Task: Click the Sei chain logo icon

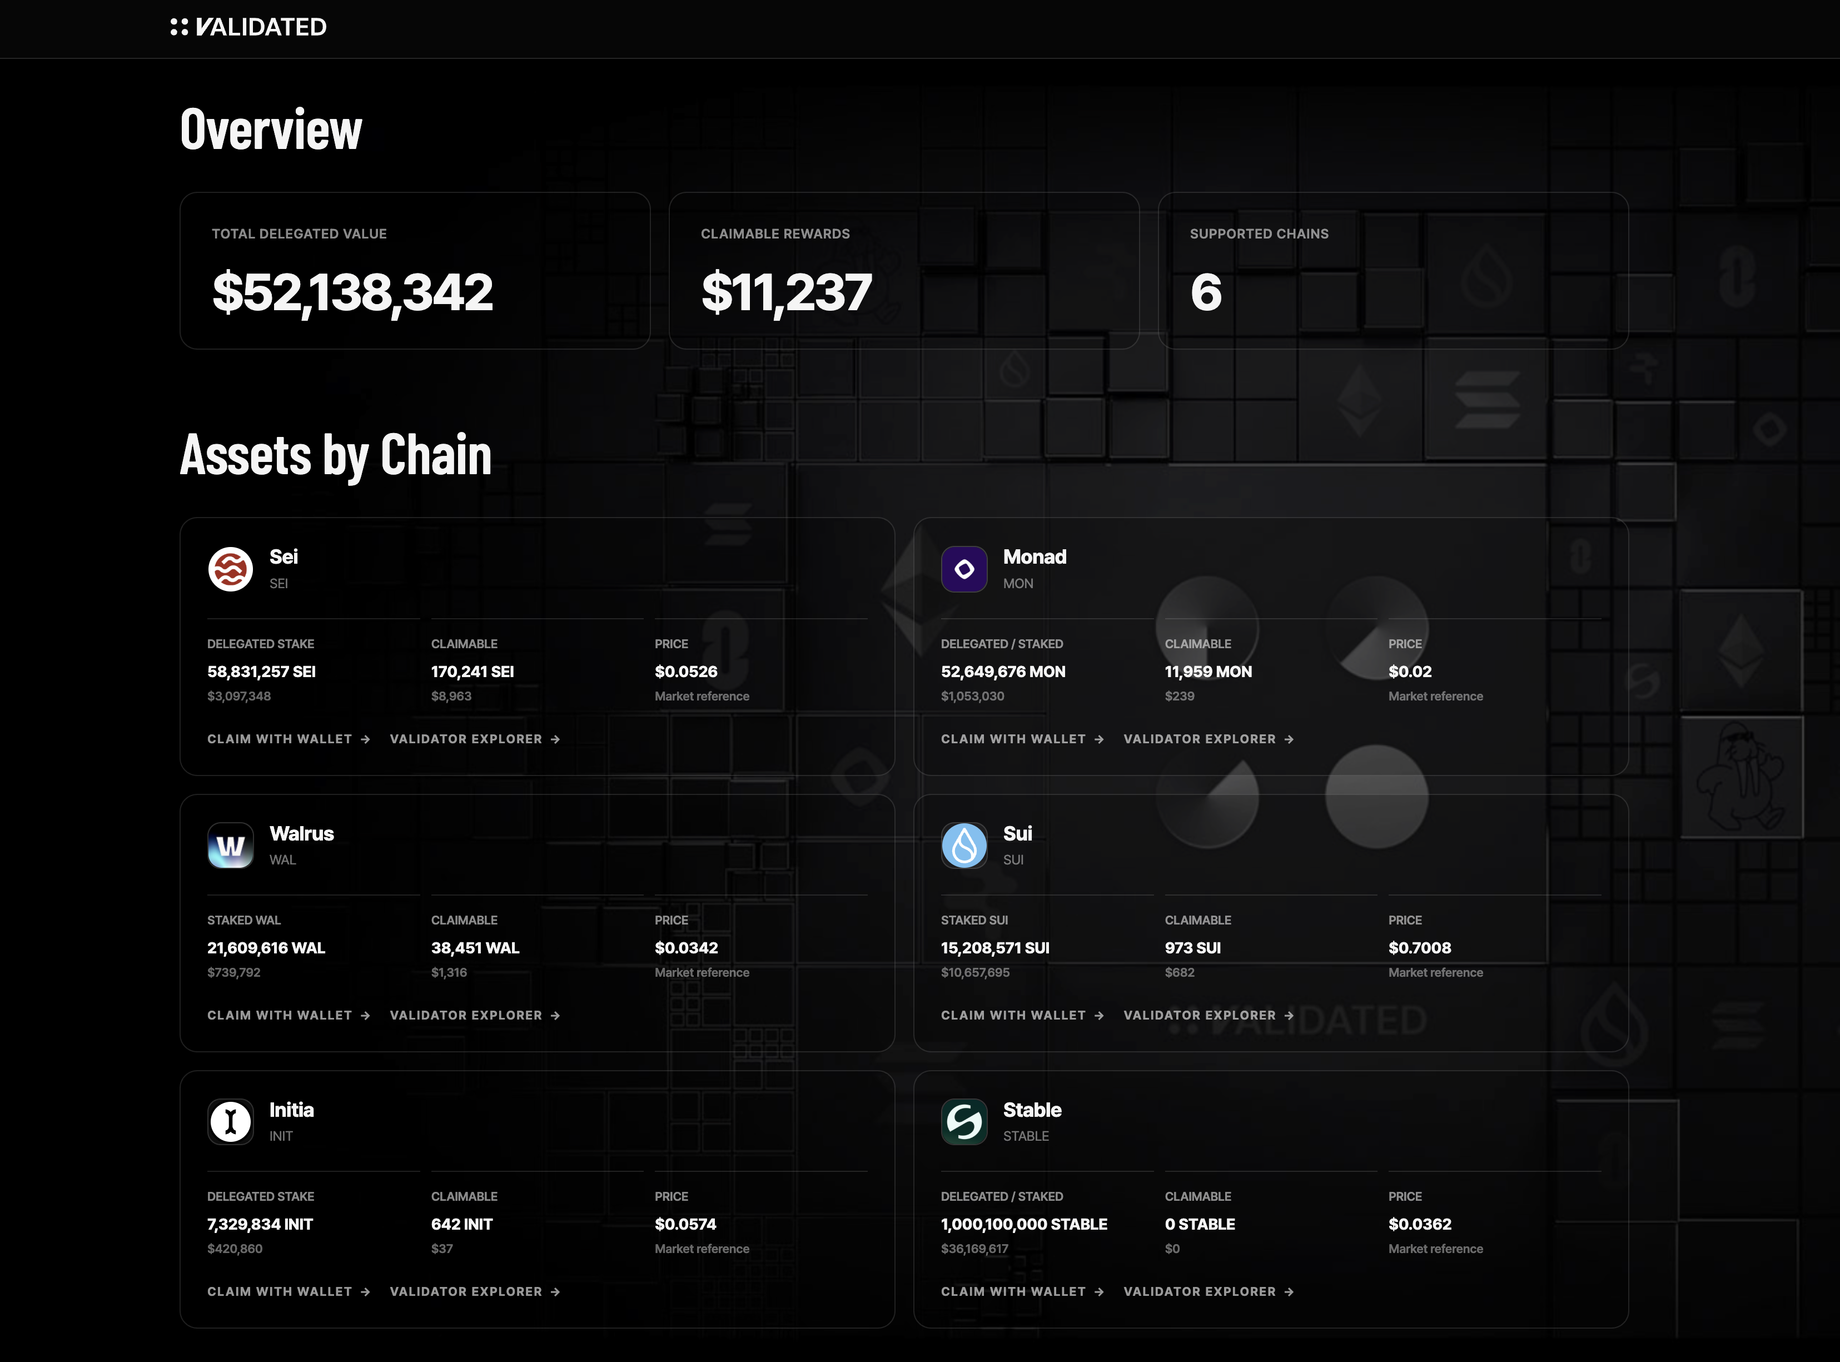Action: 230,569
